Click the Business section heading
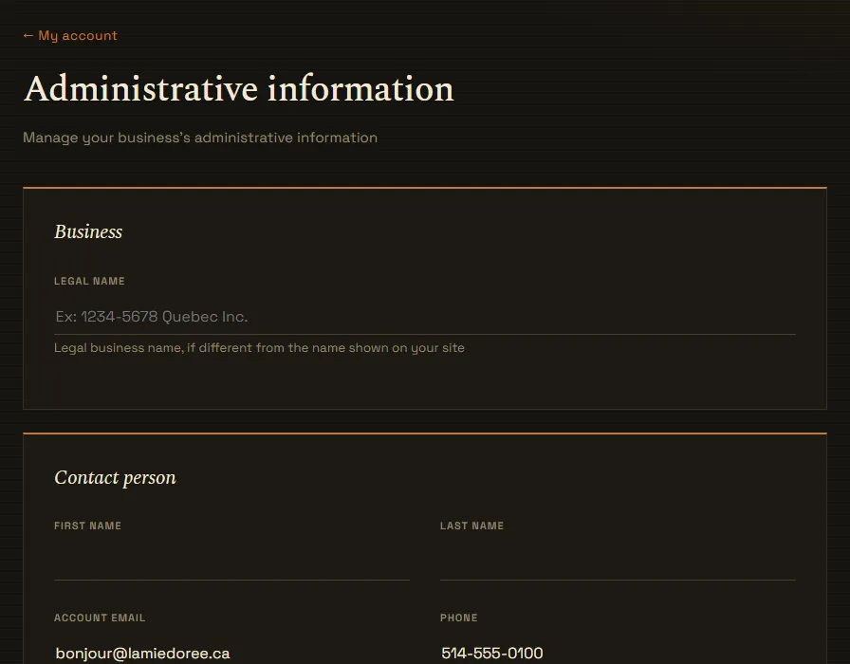 [x=88, y=232]
